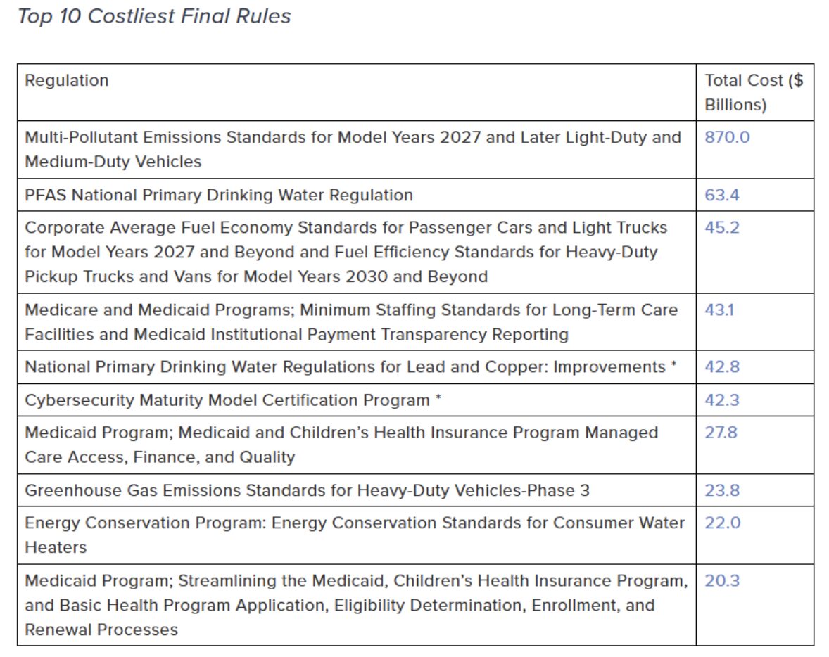Open the 23.8 cost link
This screenshot has width=829, height=657.
point(721,490)
